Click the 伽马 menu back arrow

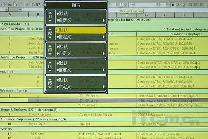tap(45, 5)
